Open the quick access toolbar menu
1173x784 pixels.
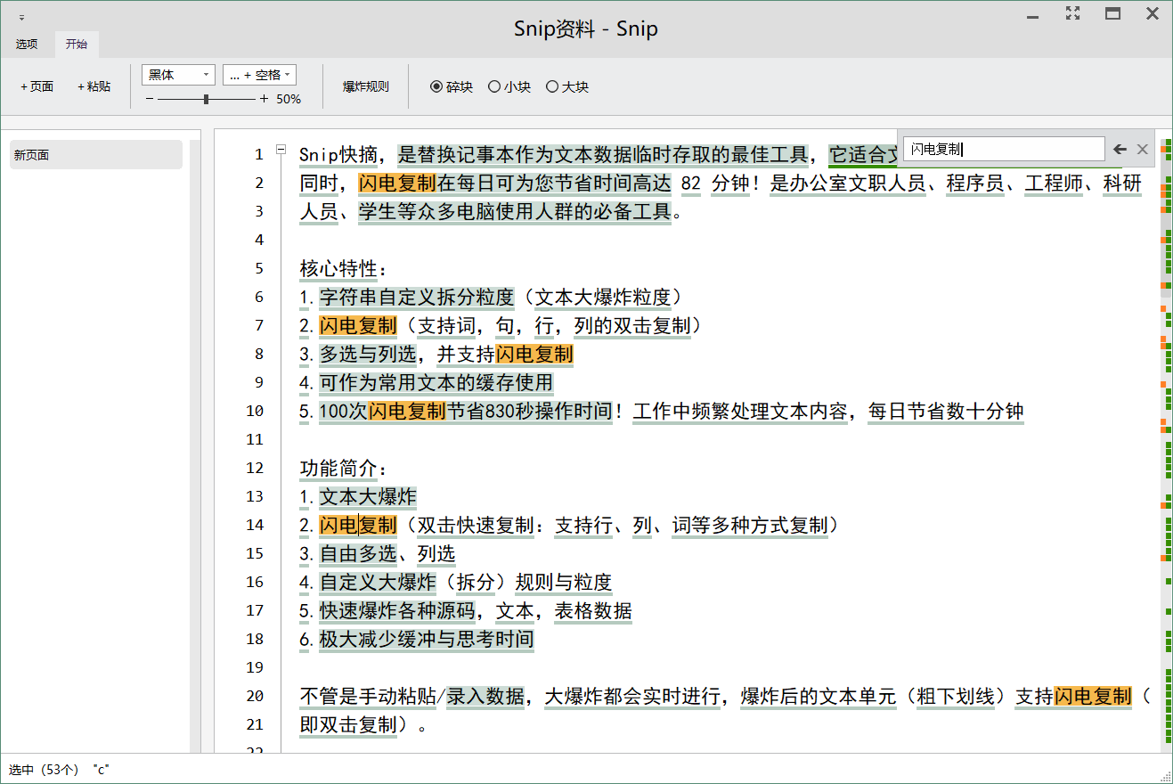click(21, 18)
